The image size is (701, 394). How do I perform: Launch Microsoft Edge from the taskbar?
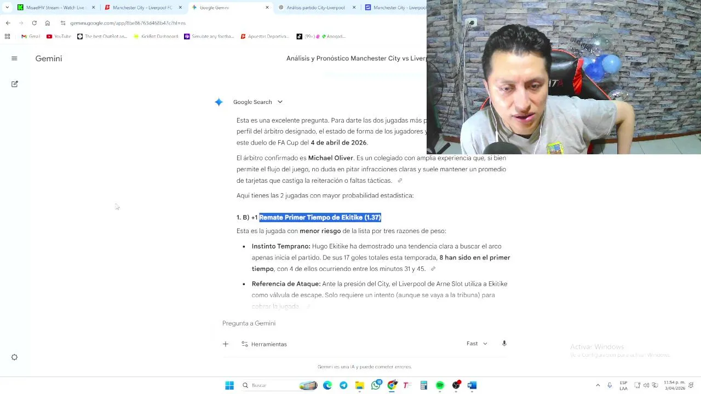click(x=327, y=385)
